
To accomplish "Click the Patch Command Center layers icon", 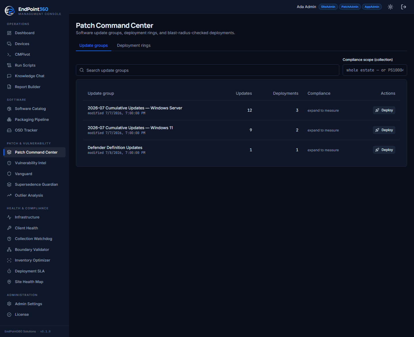I will tap(9, 152).
